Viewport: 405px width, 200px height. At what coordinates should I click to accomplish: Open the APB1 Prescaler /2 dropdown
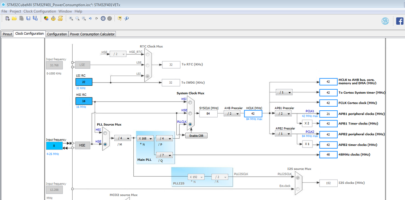click(283, 114)
